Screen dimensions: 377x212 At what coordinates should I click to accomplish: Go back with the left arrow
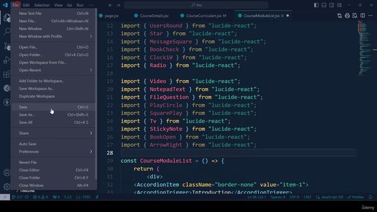click(x=110, y=5)
